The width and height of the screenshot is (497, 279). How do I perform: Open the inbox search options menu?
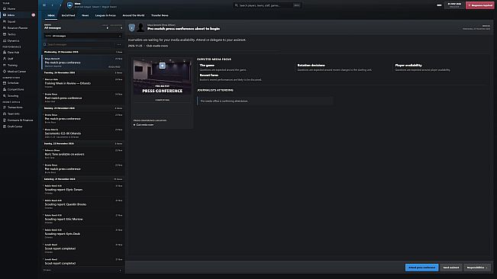click(119, 45)
